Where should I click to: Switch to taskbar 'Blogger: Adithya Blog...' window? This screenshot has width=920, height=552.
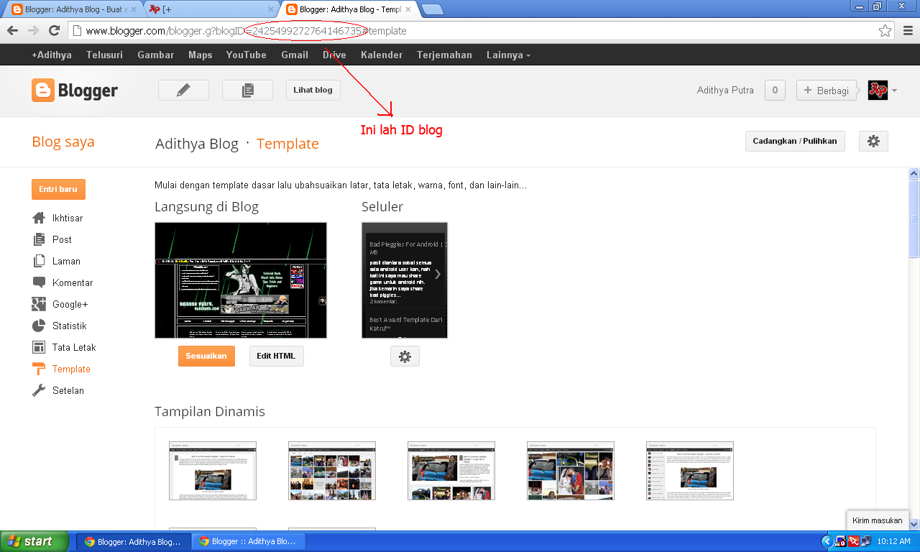click(134, 541)
